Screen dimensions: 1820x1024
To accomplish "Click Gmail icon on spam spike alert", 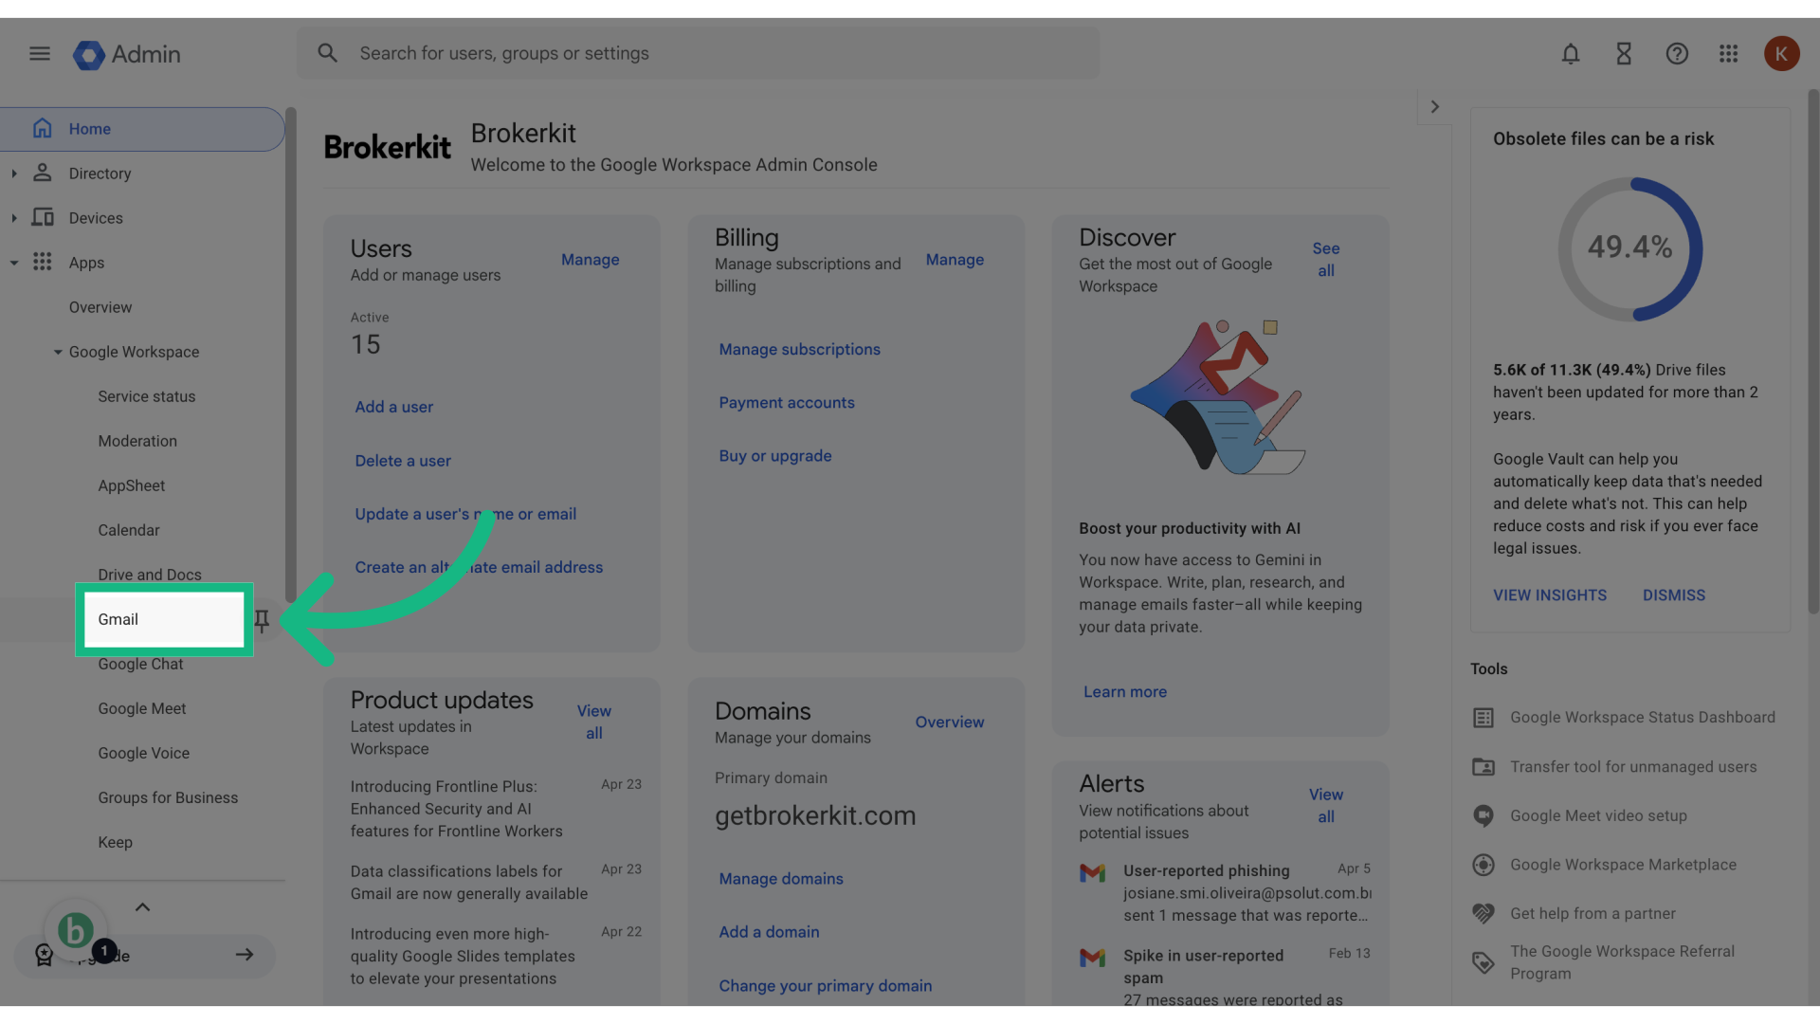I will point(1093,958).
